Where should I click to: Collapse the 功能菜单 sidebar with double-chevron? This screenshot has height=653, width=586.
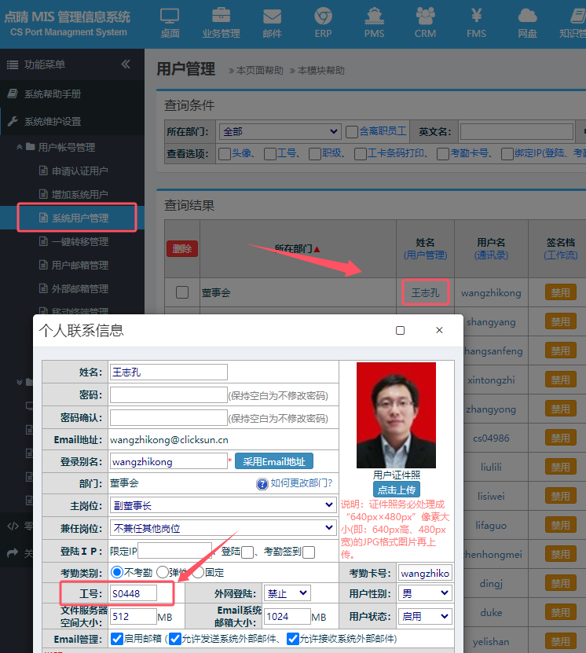[x=126, y=64]
